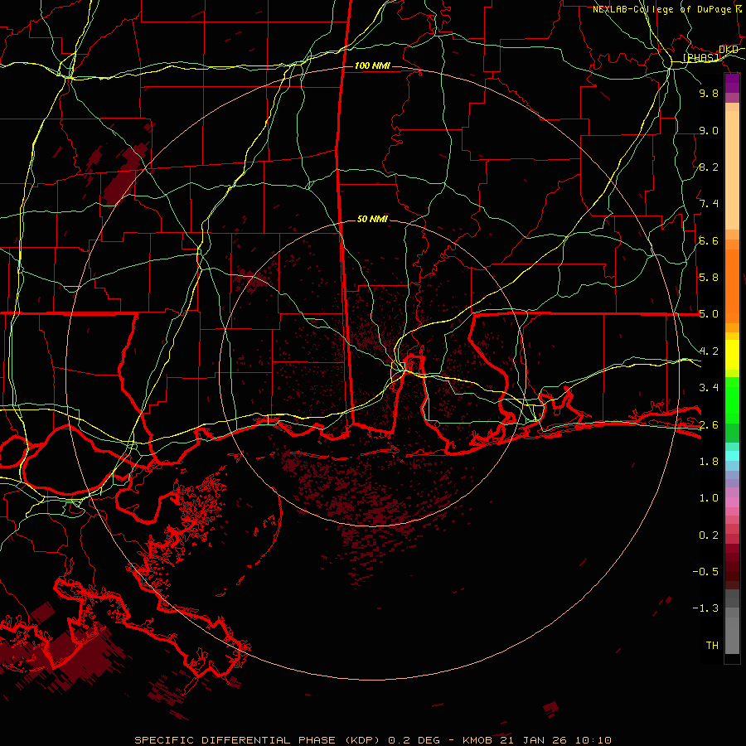Viewport: 746px width, 746px height.
Task: Select the 5.0 color scale value
Action: [x=709, y=314]
